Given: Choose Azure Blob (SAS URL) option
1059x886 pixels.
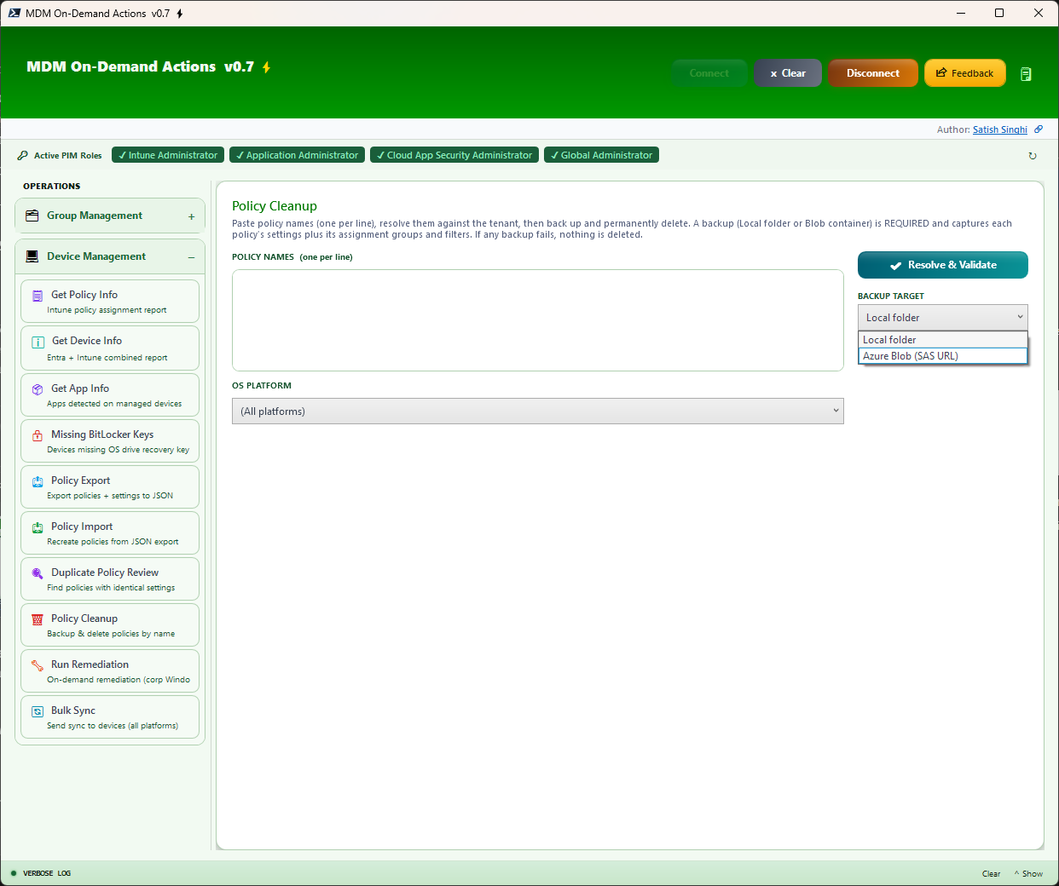Looking at the screenshot, I should (x=942, y=356).
